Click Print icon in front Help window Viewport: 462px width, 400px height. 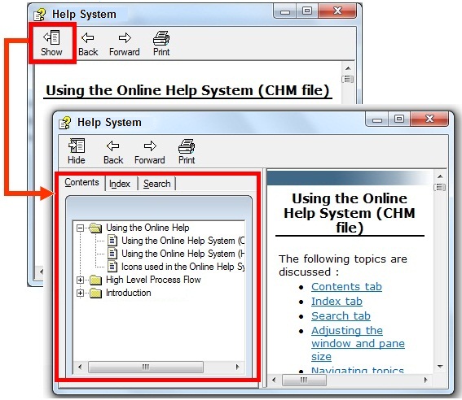[x=187, y=146]
